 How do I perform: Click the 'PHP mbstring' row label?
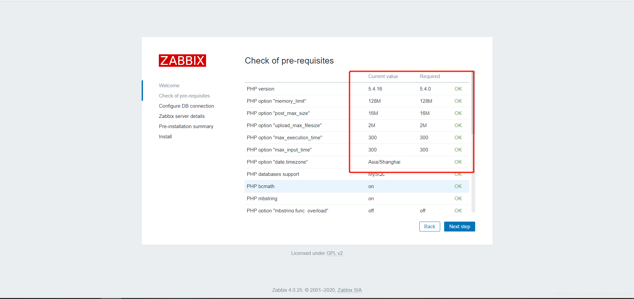pyautogui.click(x=262, y=199)
